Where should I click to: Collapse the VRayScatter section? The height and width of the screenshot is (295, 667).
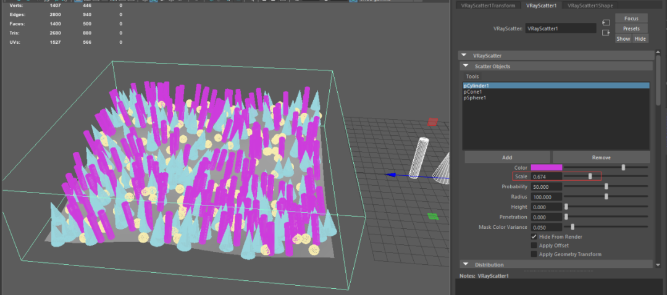(464, 56)
